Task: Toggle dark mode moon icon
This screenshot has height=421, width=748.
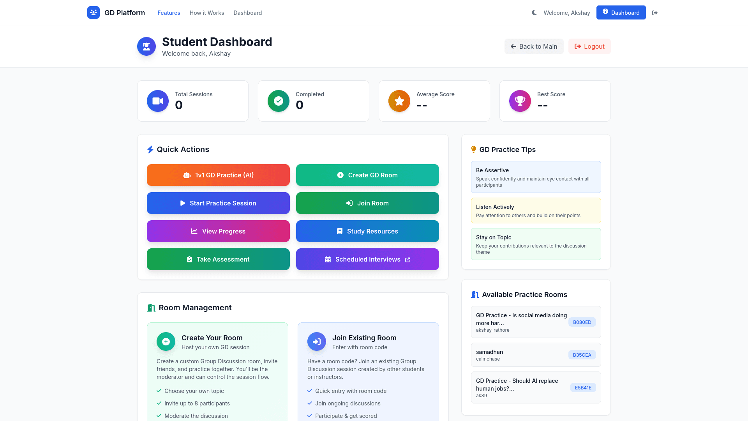Action: point(534,12)
